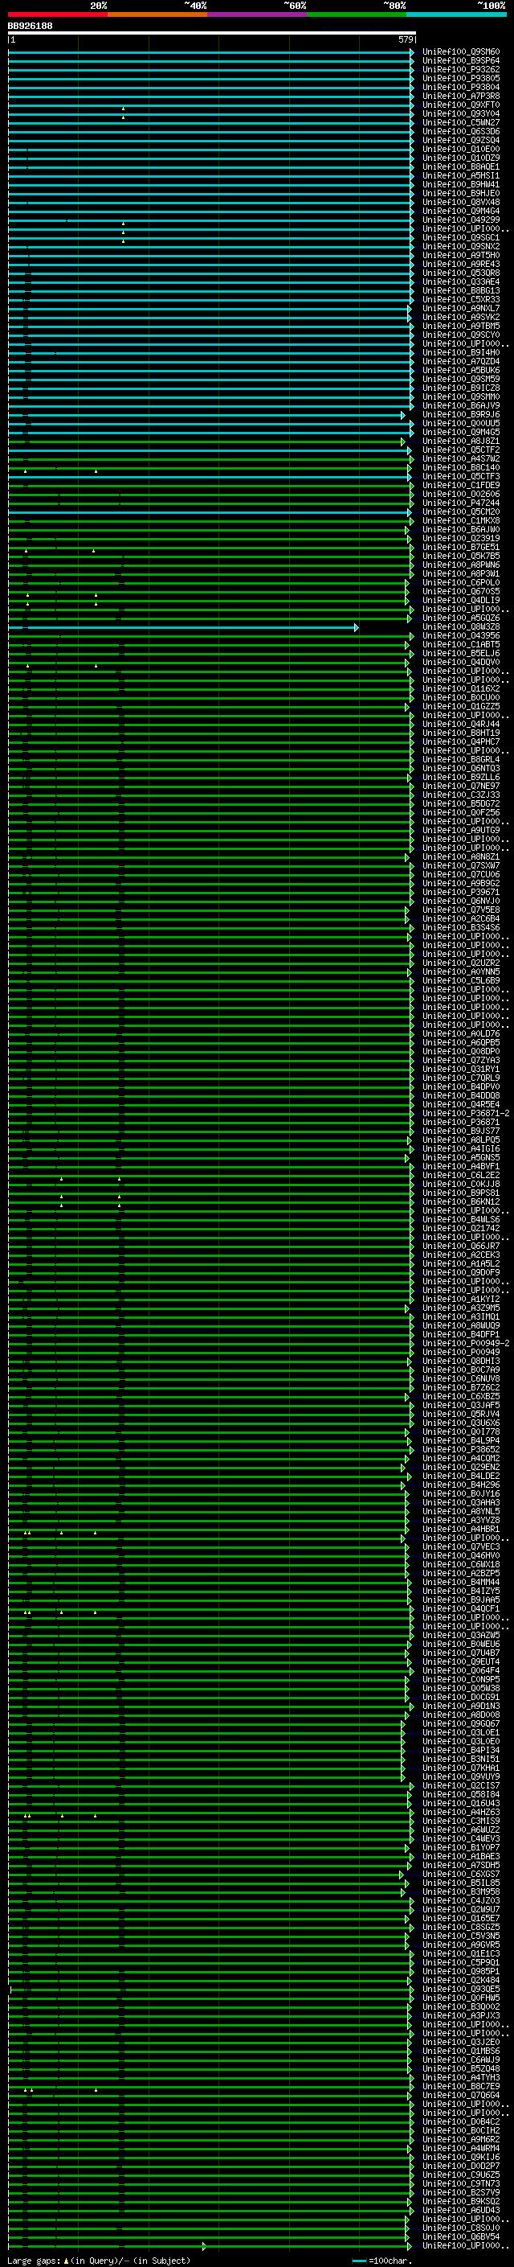Select the UniRef100_Q21742 label
Image resolution: width=514 pixels, height=2267 pixels.
(x=460, y=1229)
